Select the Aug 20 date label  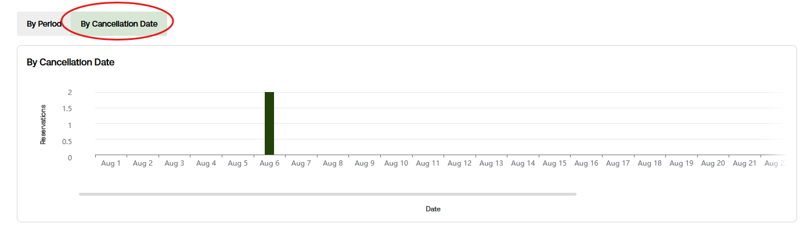(x=713, y=163)
